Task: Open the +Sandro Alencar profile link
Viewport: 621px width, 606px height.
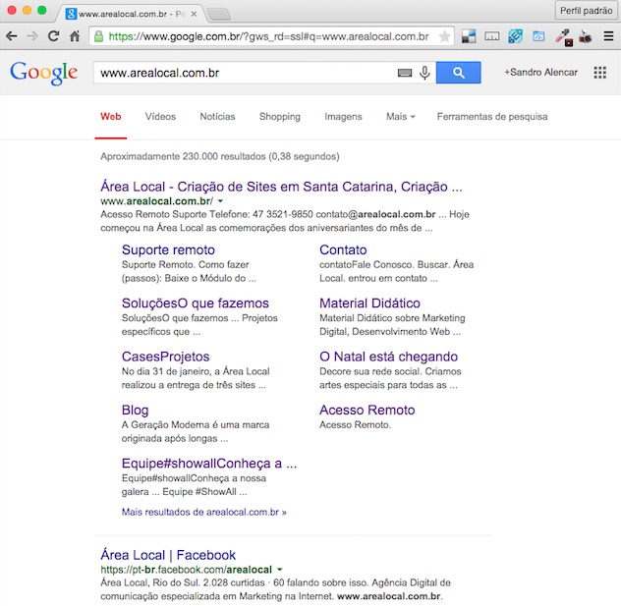Action: point(539,73)
